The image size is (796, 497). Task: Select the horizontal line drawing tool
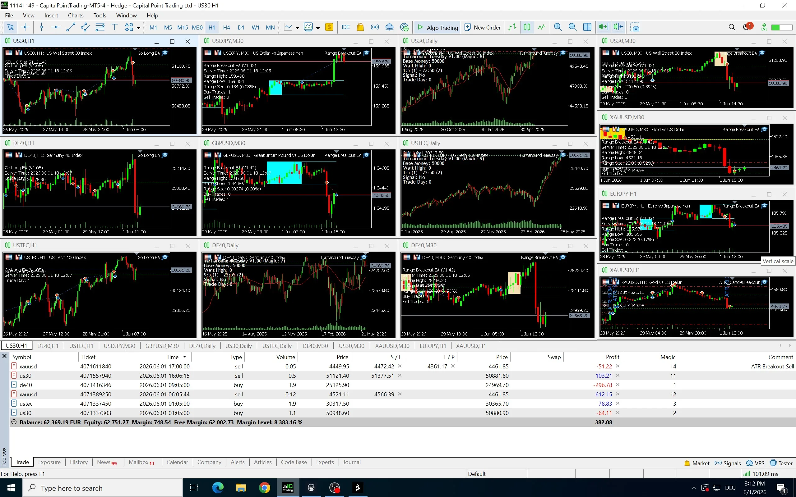pyautogui.click(x=56, y=27)
